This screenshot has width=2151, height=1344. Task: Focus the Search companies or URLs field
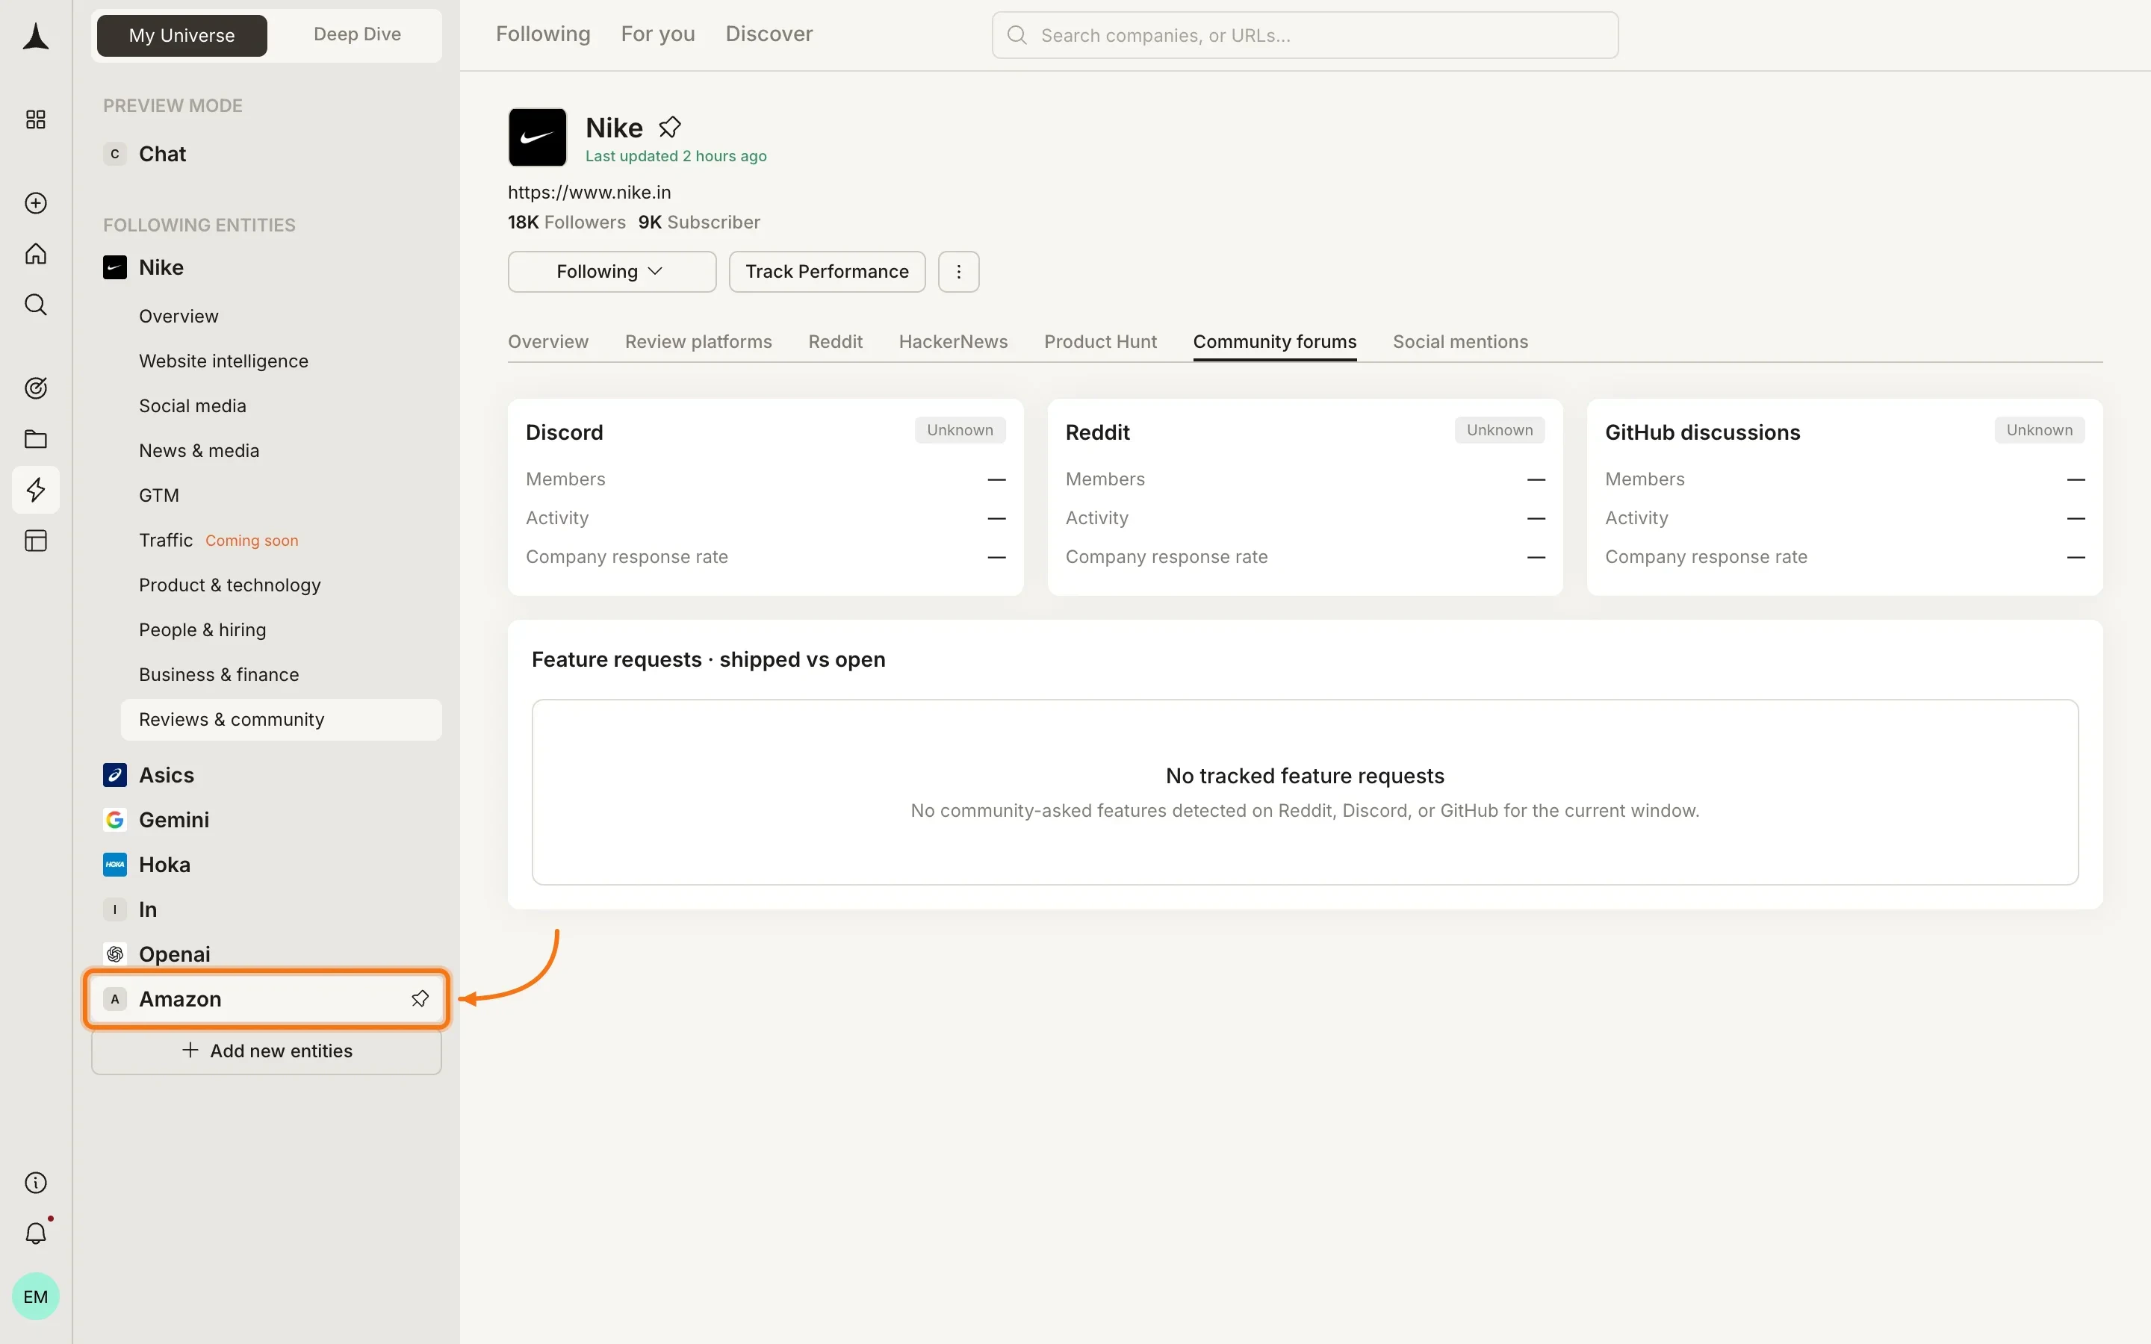[x=1304, y=34]
